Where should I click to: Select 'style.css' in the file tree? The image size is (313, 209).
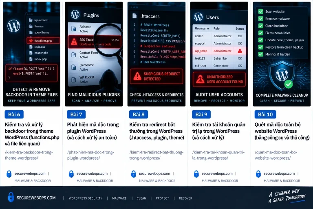point(37,47)
